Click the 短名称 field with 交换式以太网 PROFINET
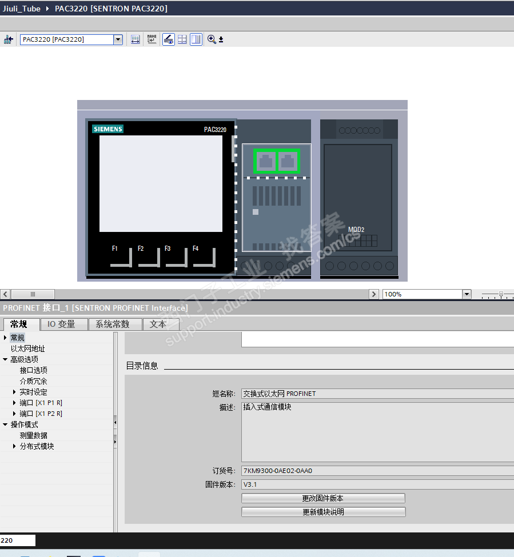Image resolution: width=514 pixels, height=557 pixels. (377, 394)
